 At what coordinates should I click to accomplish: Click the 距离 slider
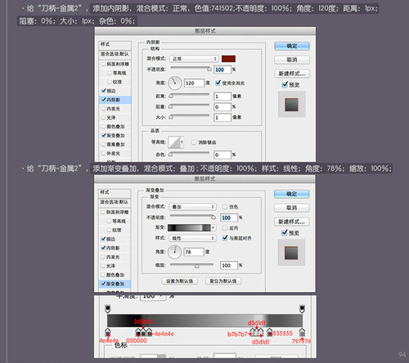pyautogui.click(x=190, y=96)
